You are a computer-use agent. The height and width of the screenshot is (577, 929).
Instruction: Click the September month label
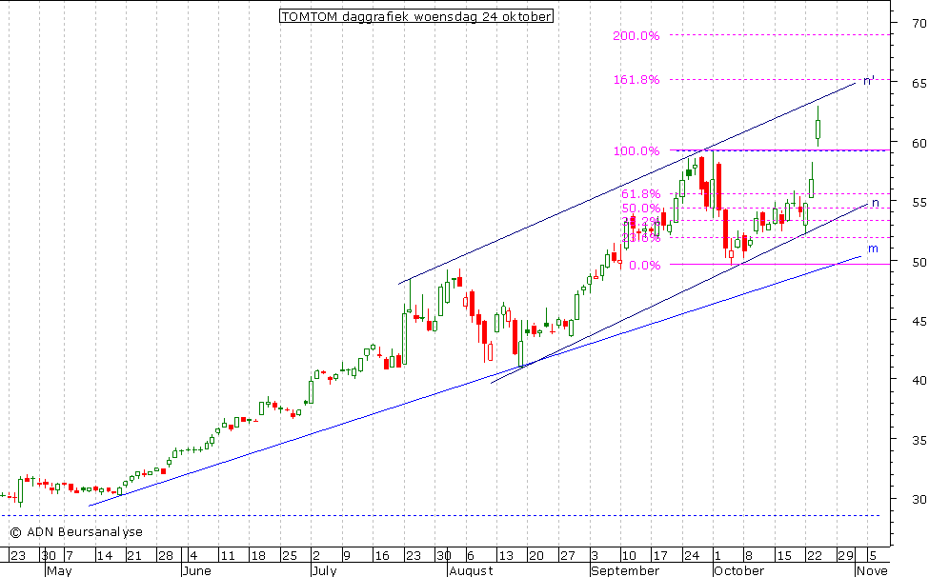click(625, 570)
